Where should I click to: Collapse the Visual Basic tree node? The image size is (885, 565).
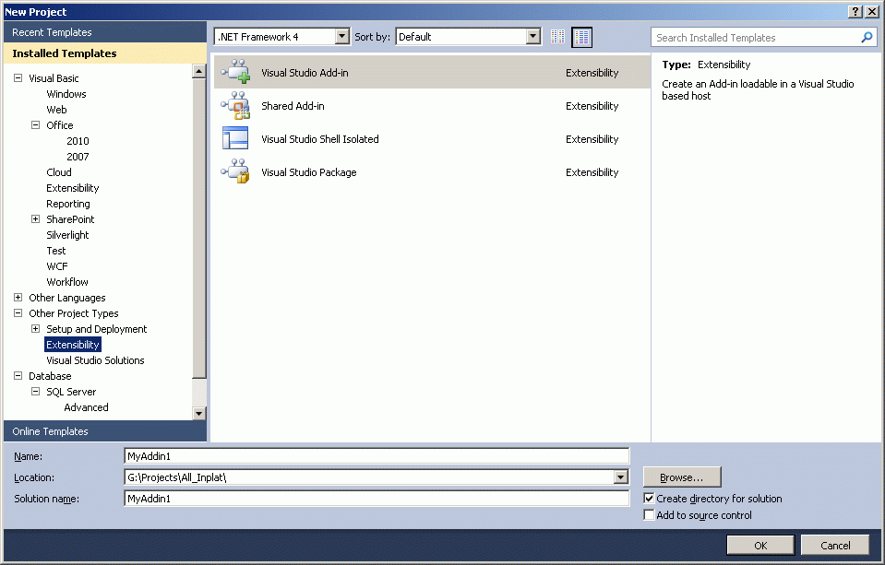click(x=18, y=77)
